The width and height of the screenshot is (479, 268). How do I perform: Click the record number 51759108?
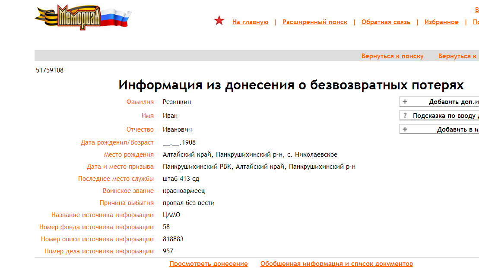click(x=50, y=70)
